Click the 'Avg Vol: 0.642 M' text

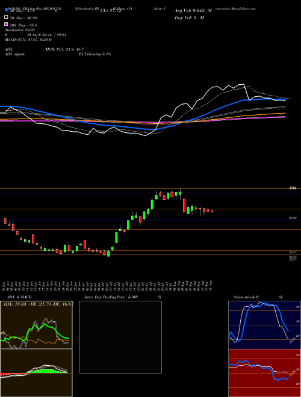coord(193,11)
